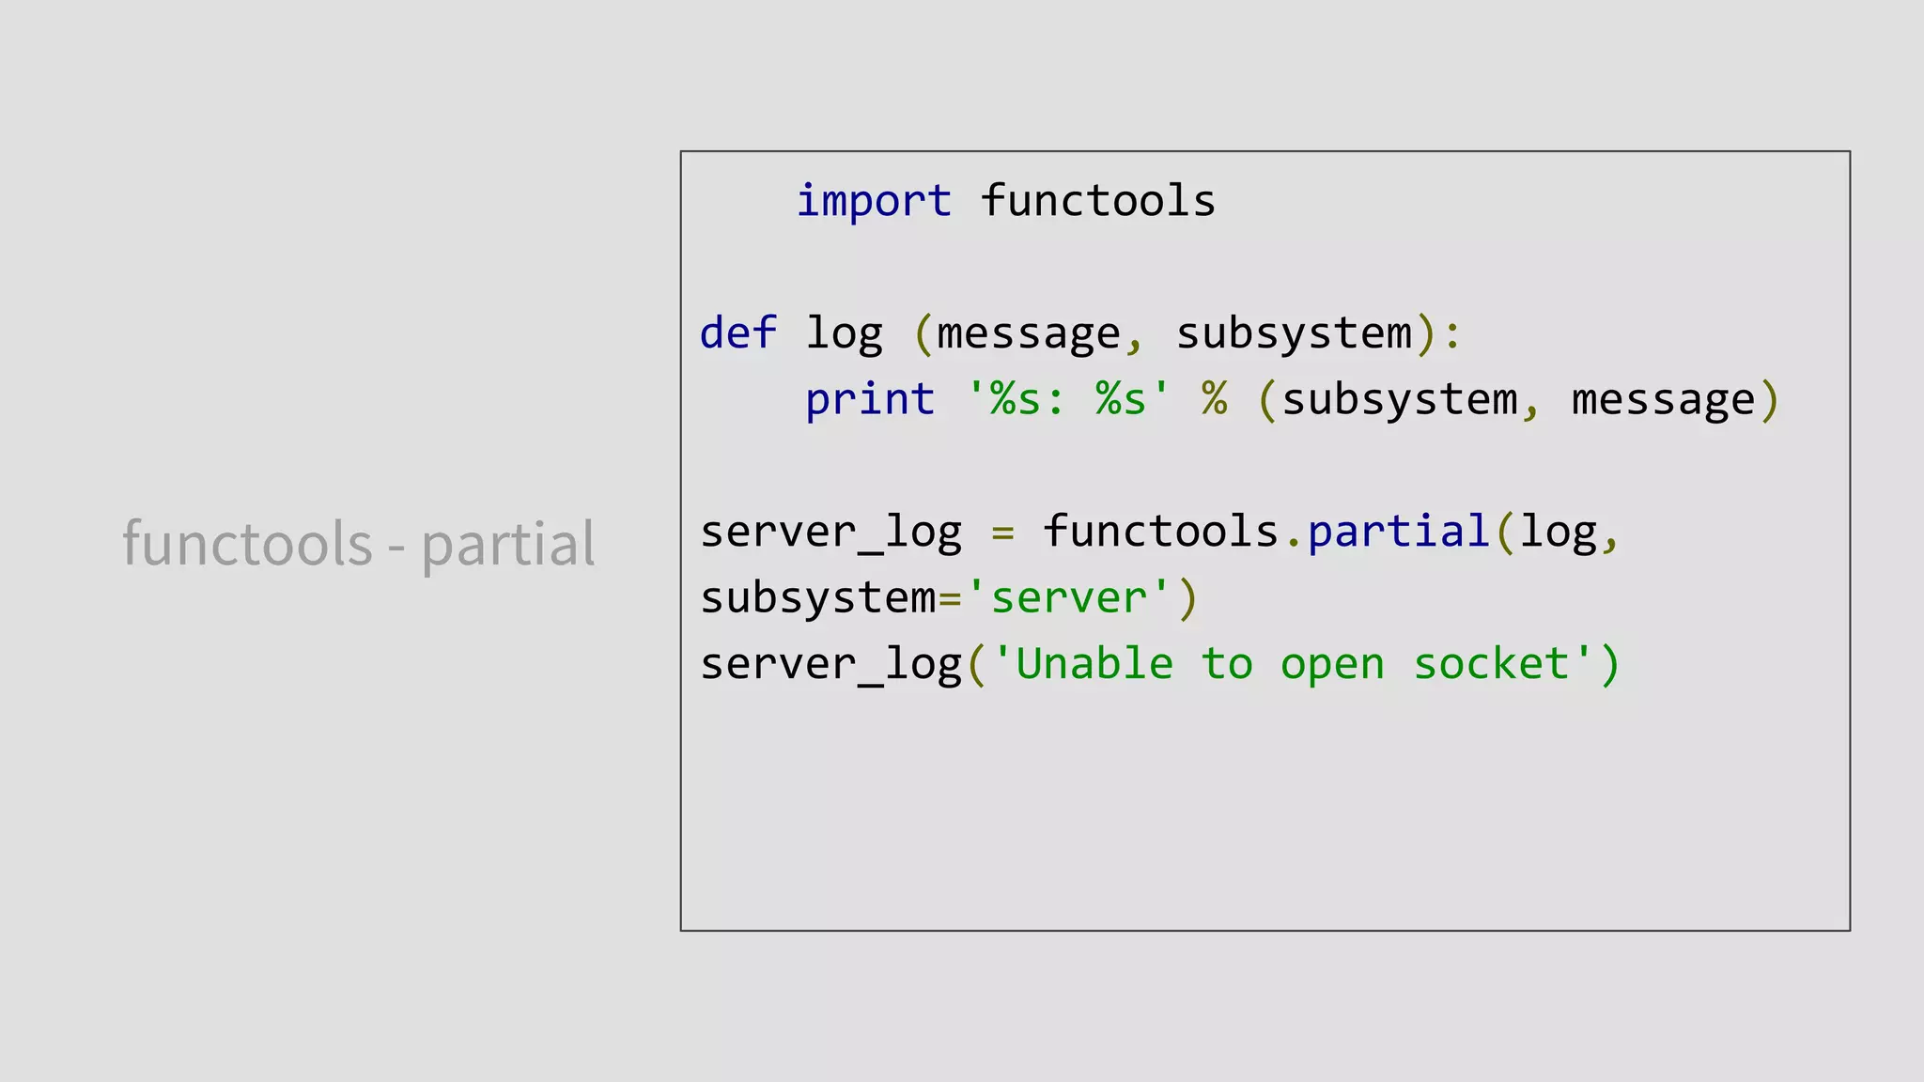The image size is (1924, 1082).
Task: Click the "subsystem='server')" code line
Action: tap(949, 598)
